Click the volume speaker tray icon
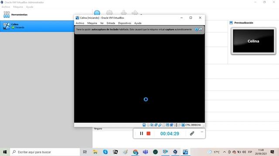 click(244, 152)
